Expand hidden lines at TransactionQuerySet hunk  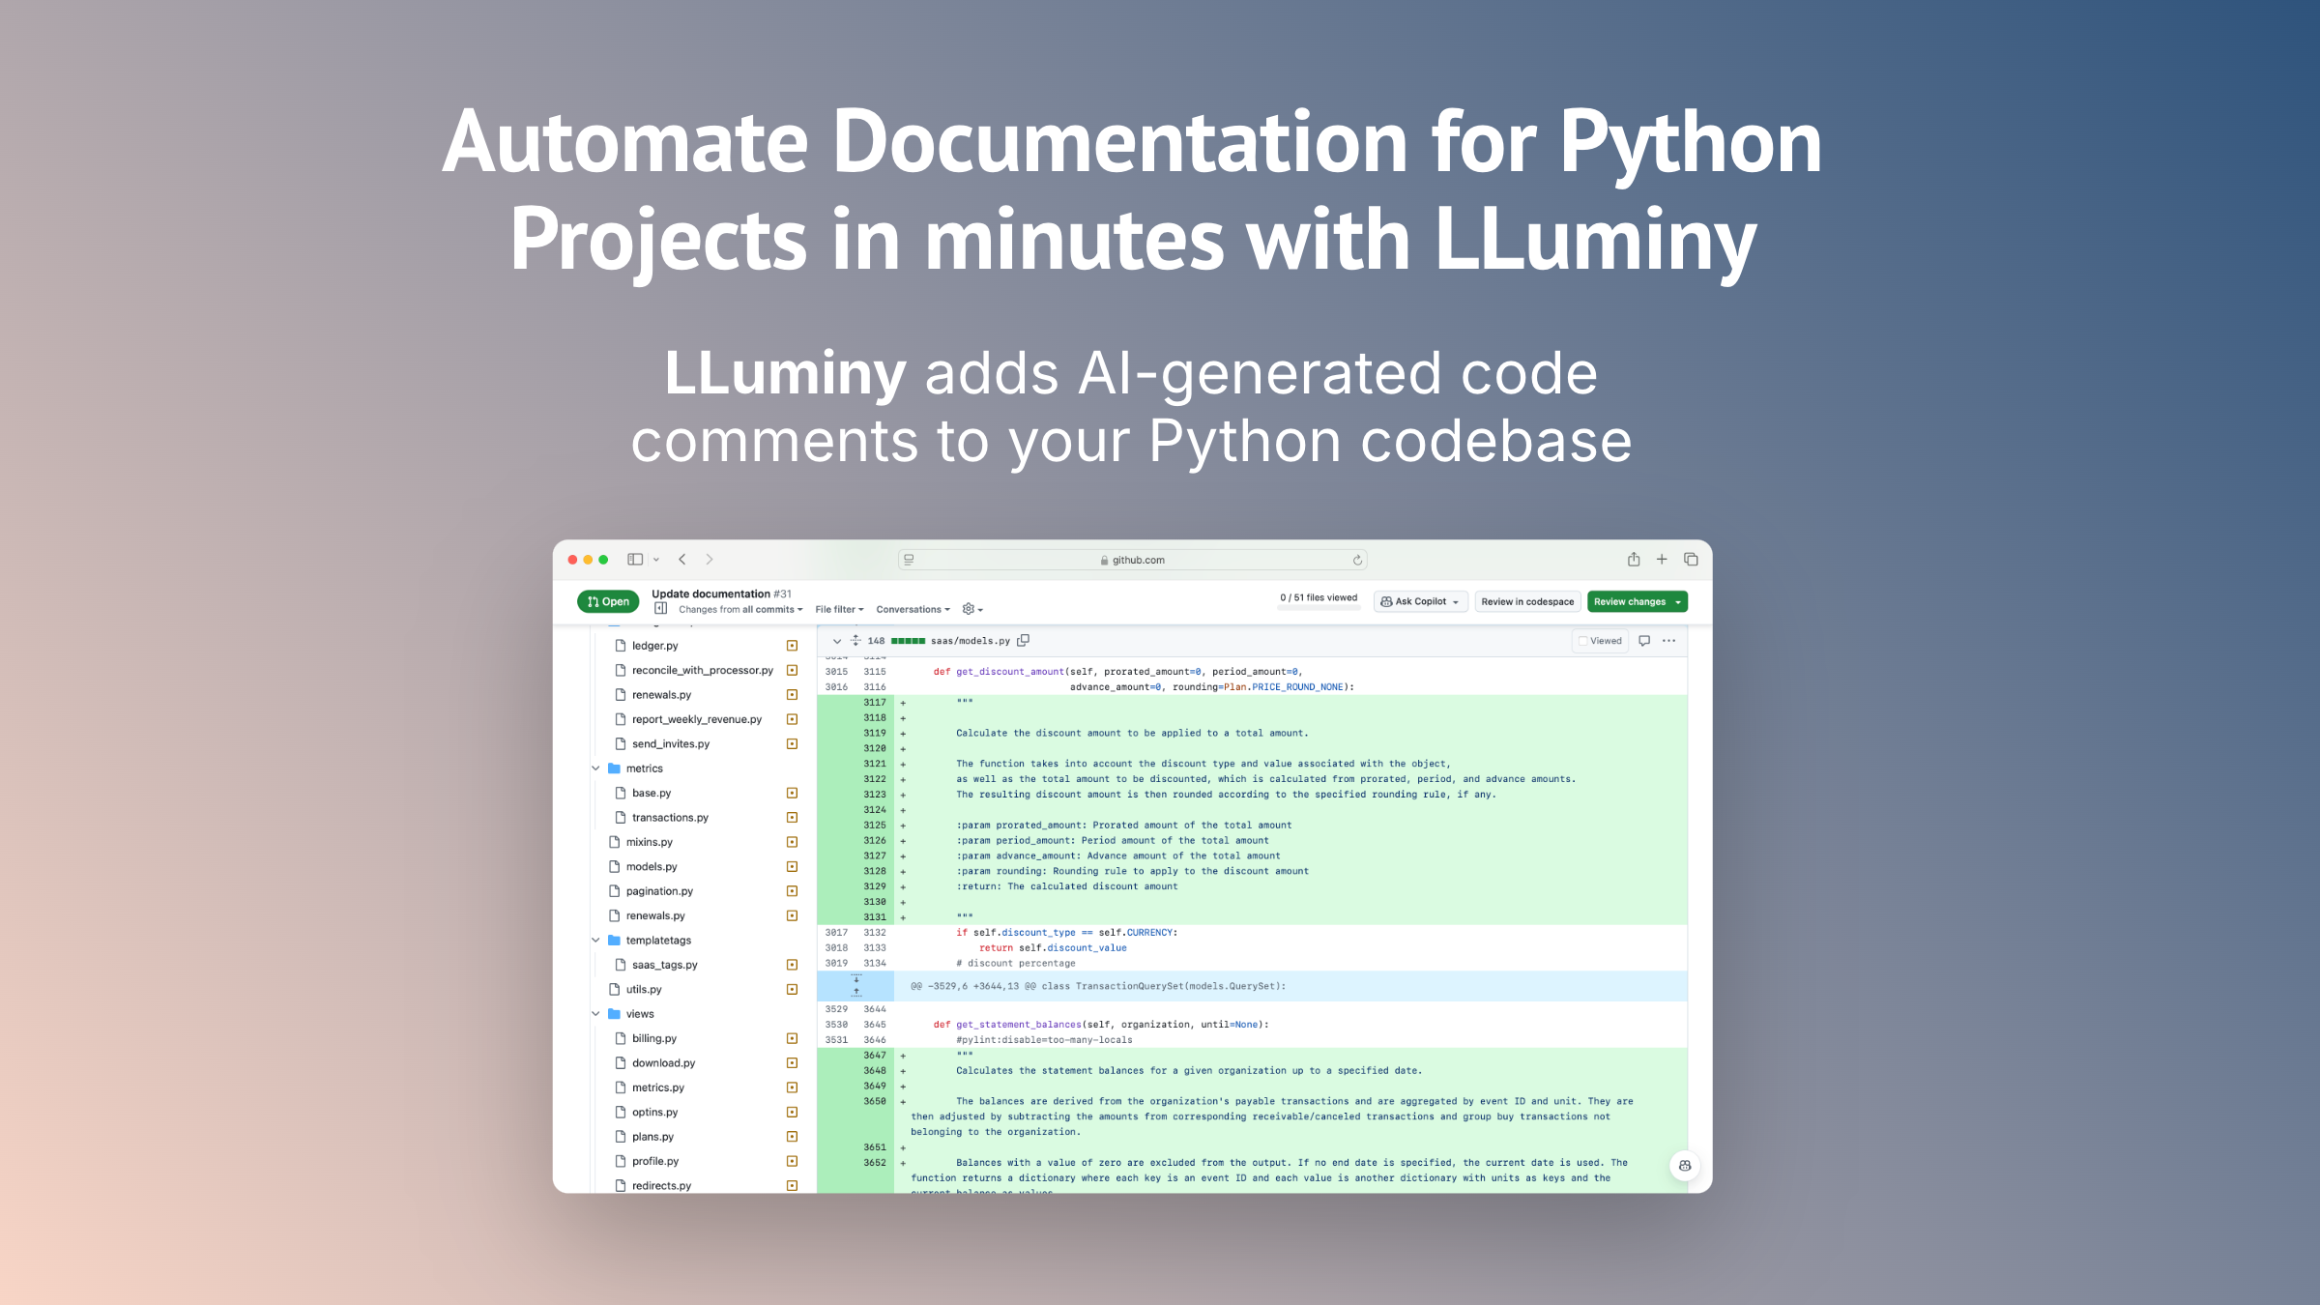[x=855, y=986]
